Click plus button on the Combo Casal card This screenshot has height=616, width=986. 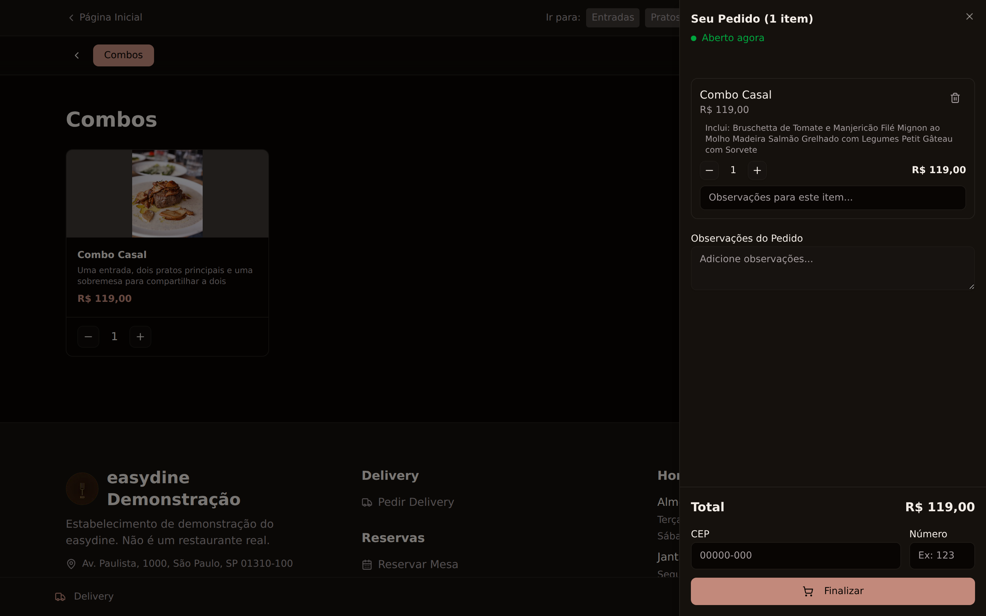(x=140, y=336)
